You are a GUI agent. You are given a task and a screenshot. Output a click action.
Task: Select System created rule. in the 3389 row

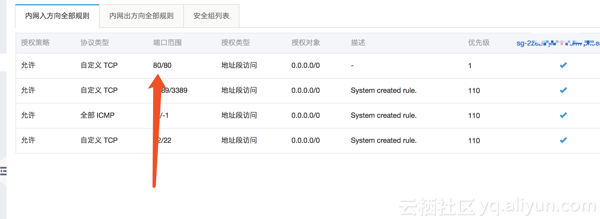tap(384, 90)
